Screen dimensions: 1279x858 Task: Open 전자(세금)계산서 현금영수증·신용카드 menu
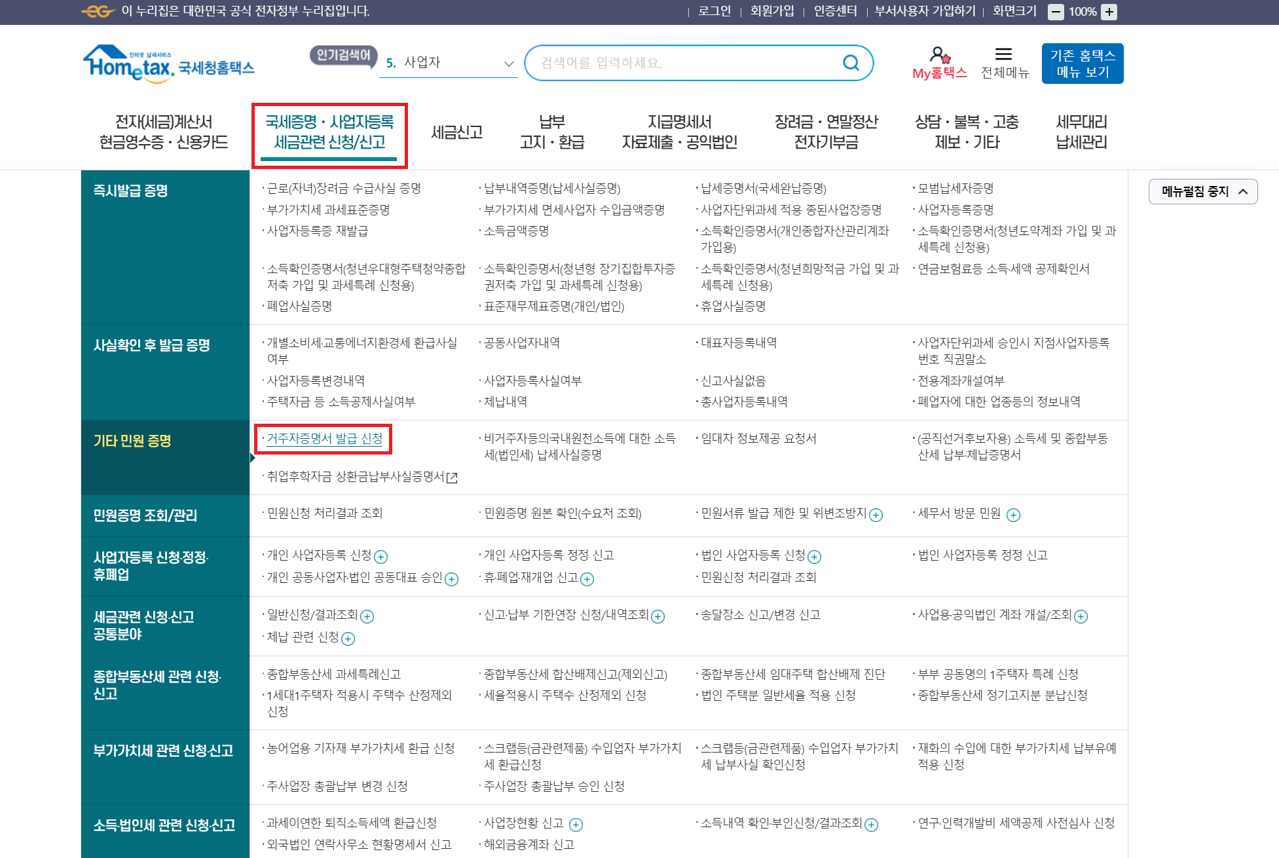pos(164,132)
